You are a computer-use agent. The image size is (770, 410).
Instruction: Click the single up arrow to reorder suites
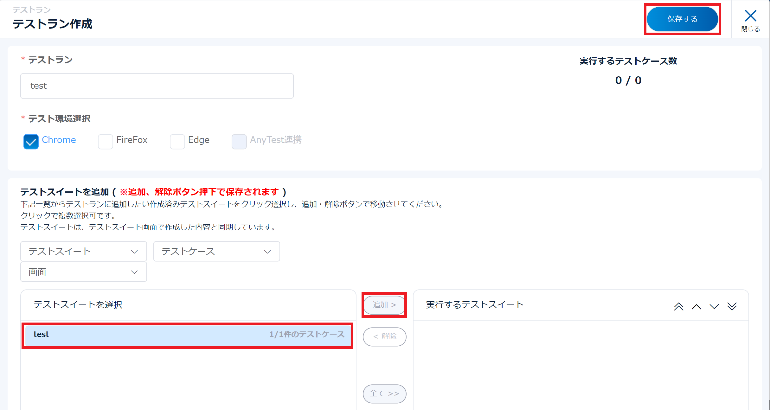(696, 306)
